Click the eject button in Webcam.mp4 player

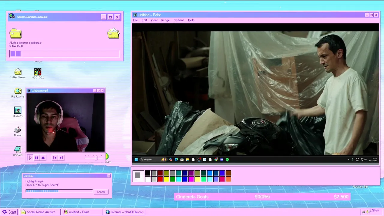tap(43, 157)
